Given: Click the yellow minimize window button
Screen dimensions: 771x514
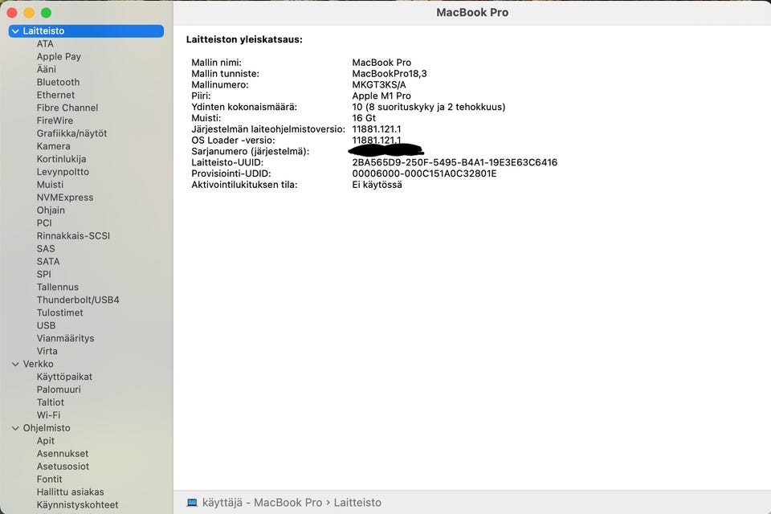Looking at the screenshot, I should 29,13.
